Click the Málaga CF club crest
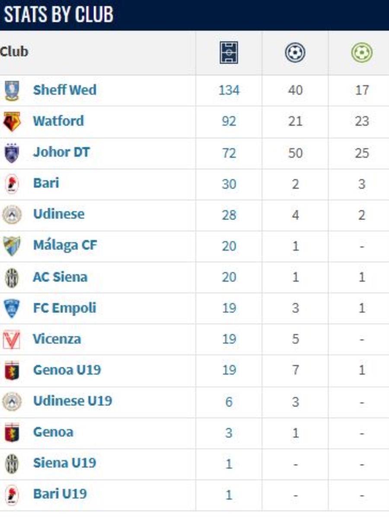The image size is (389, 517). click(x=12, y=246)
